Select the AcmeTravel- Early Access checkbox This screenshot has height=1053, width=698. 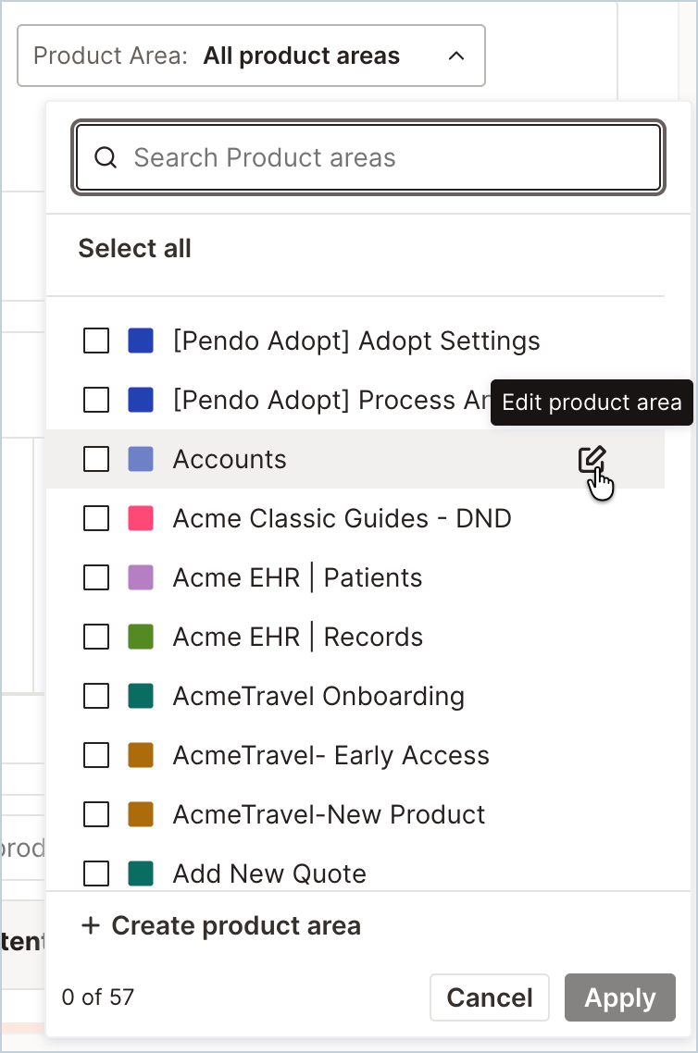(x=96, y=755)
